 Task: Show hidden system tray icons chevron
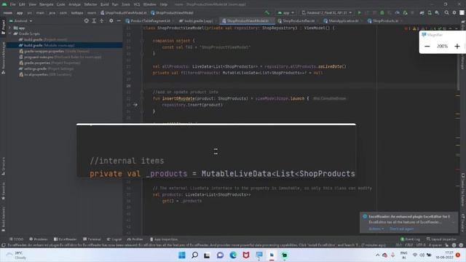point(377,255)
